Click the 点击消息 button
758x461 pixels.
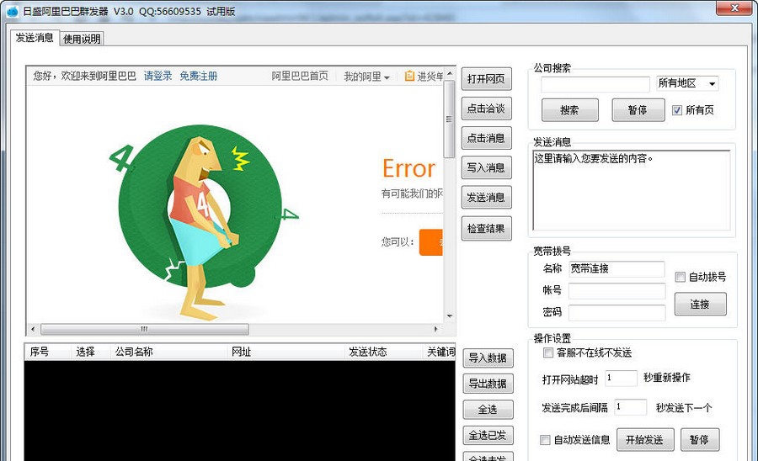click(486, 138)
